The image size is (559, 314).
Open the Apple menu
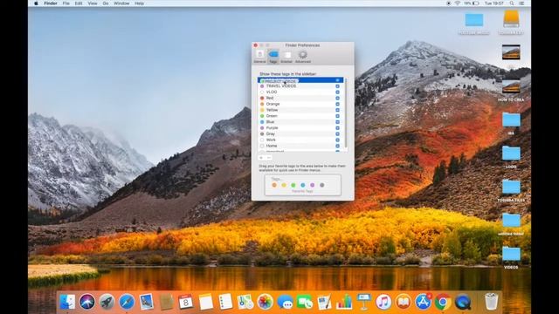[x=36, y=3]
